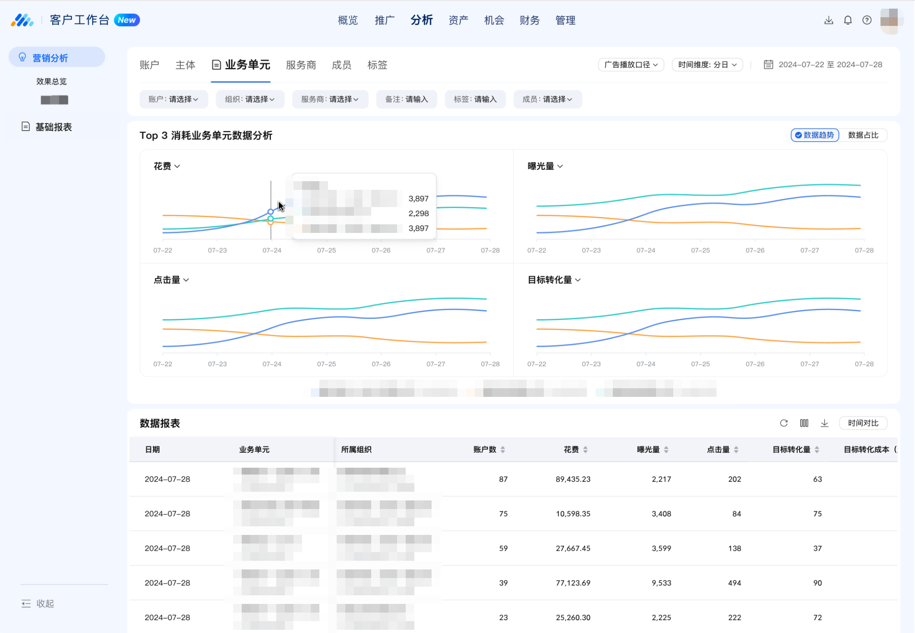
Task: Click the help question mark icon
Action: click(867, 20)
